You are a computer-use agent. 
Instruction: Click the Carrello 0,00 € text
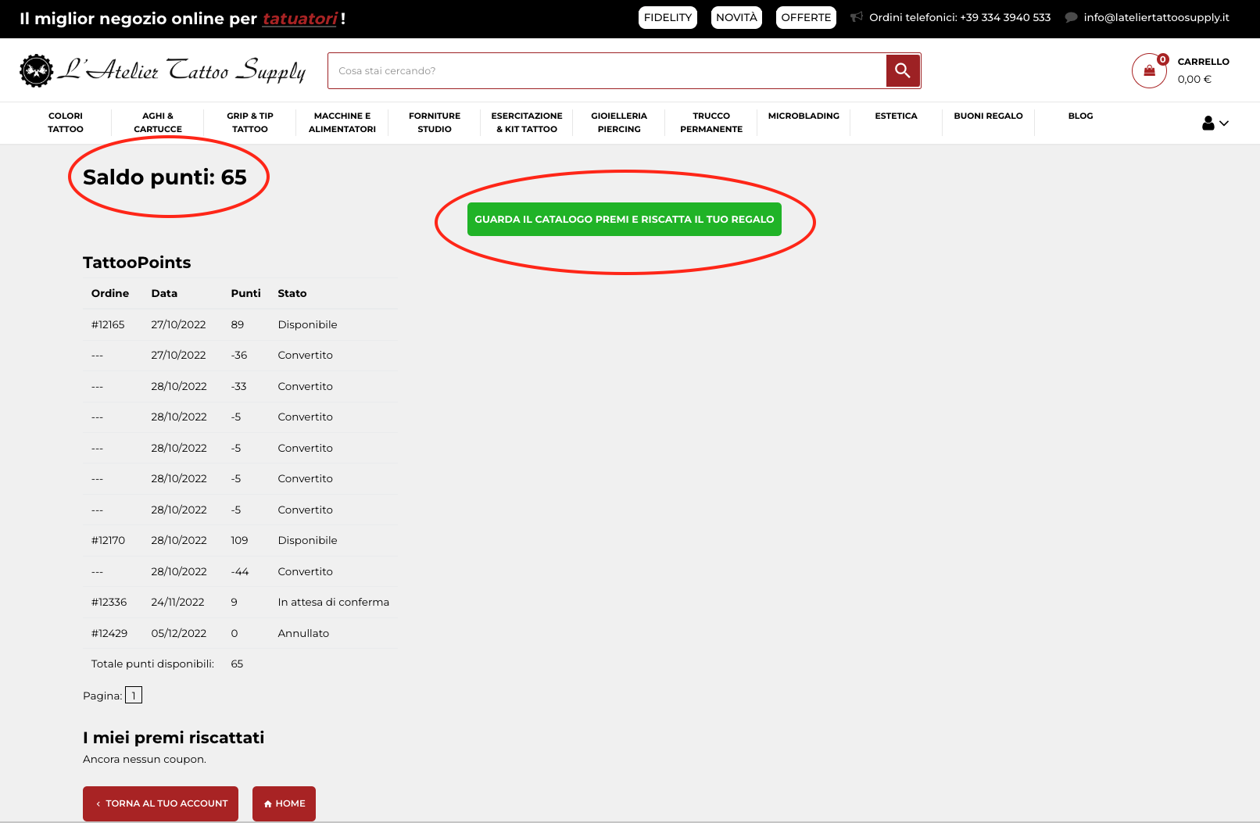pyautogui.click(x=1203, y=70)
